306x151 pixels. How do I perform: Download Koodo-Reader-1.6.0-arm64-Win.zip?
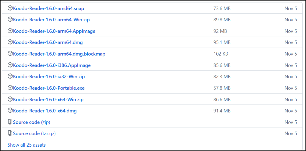coord(51,20)
